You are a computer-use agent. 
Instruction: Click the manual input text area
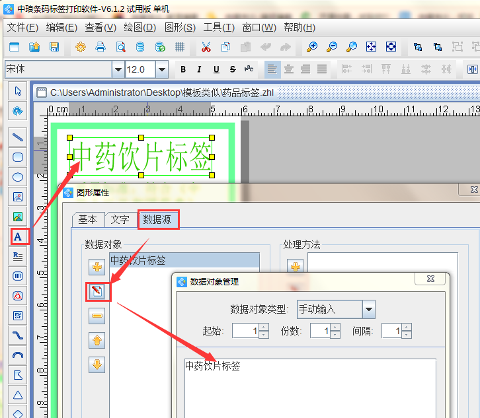[x=309, y=386]
